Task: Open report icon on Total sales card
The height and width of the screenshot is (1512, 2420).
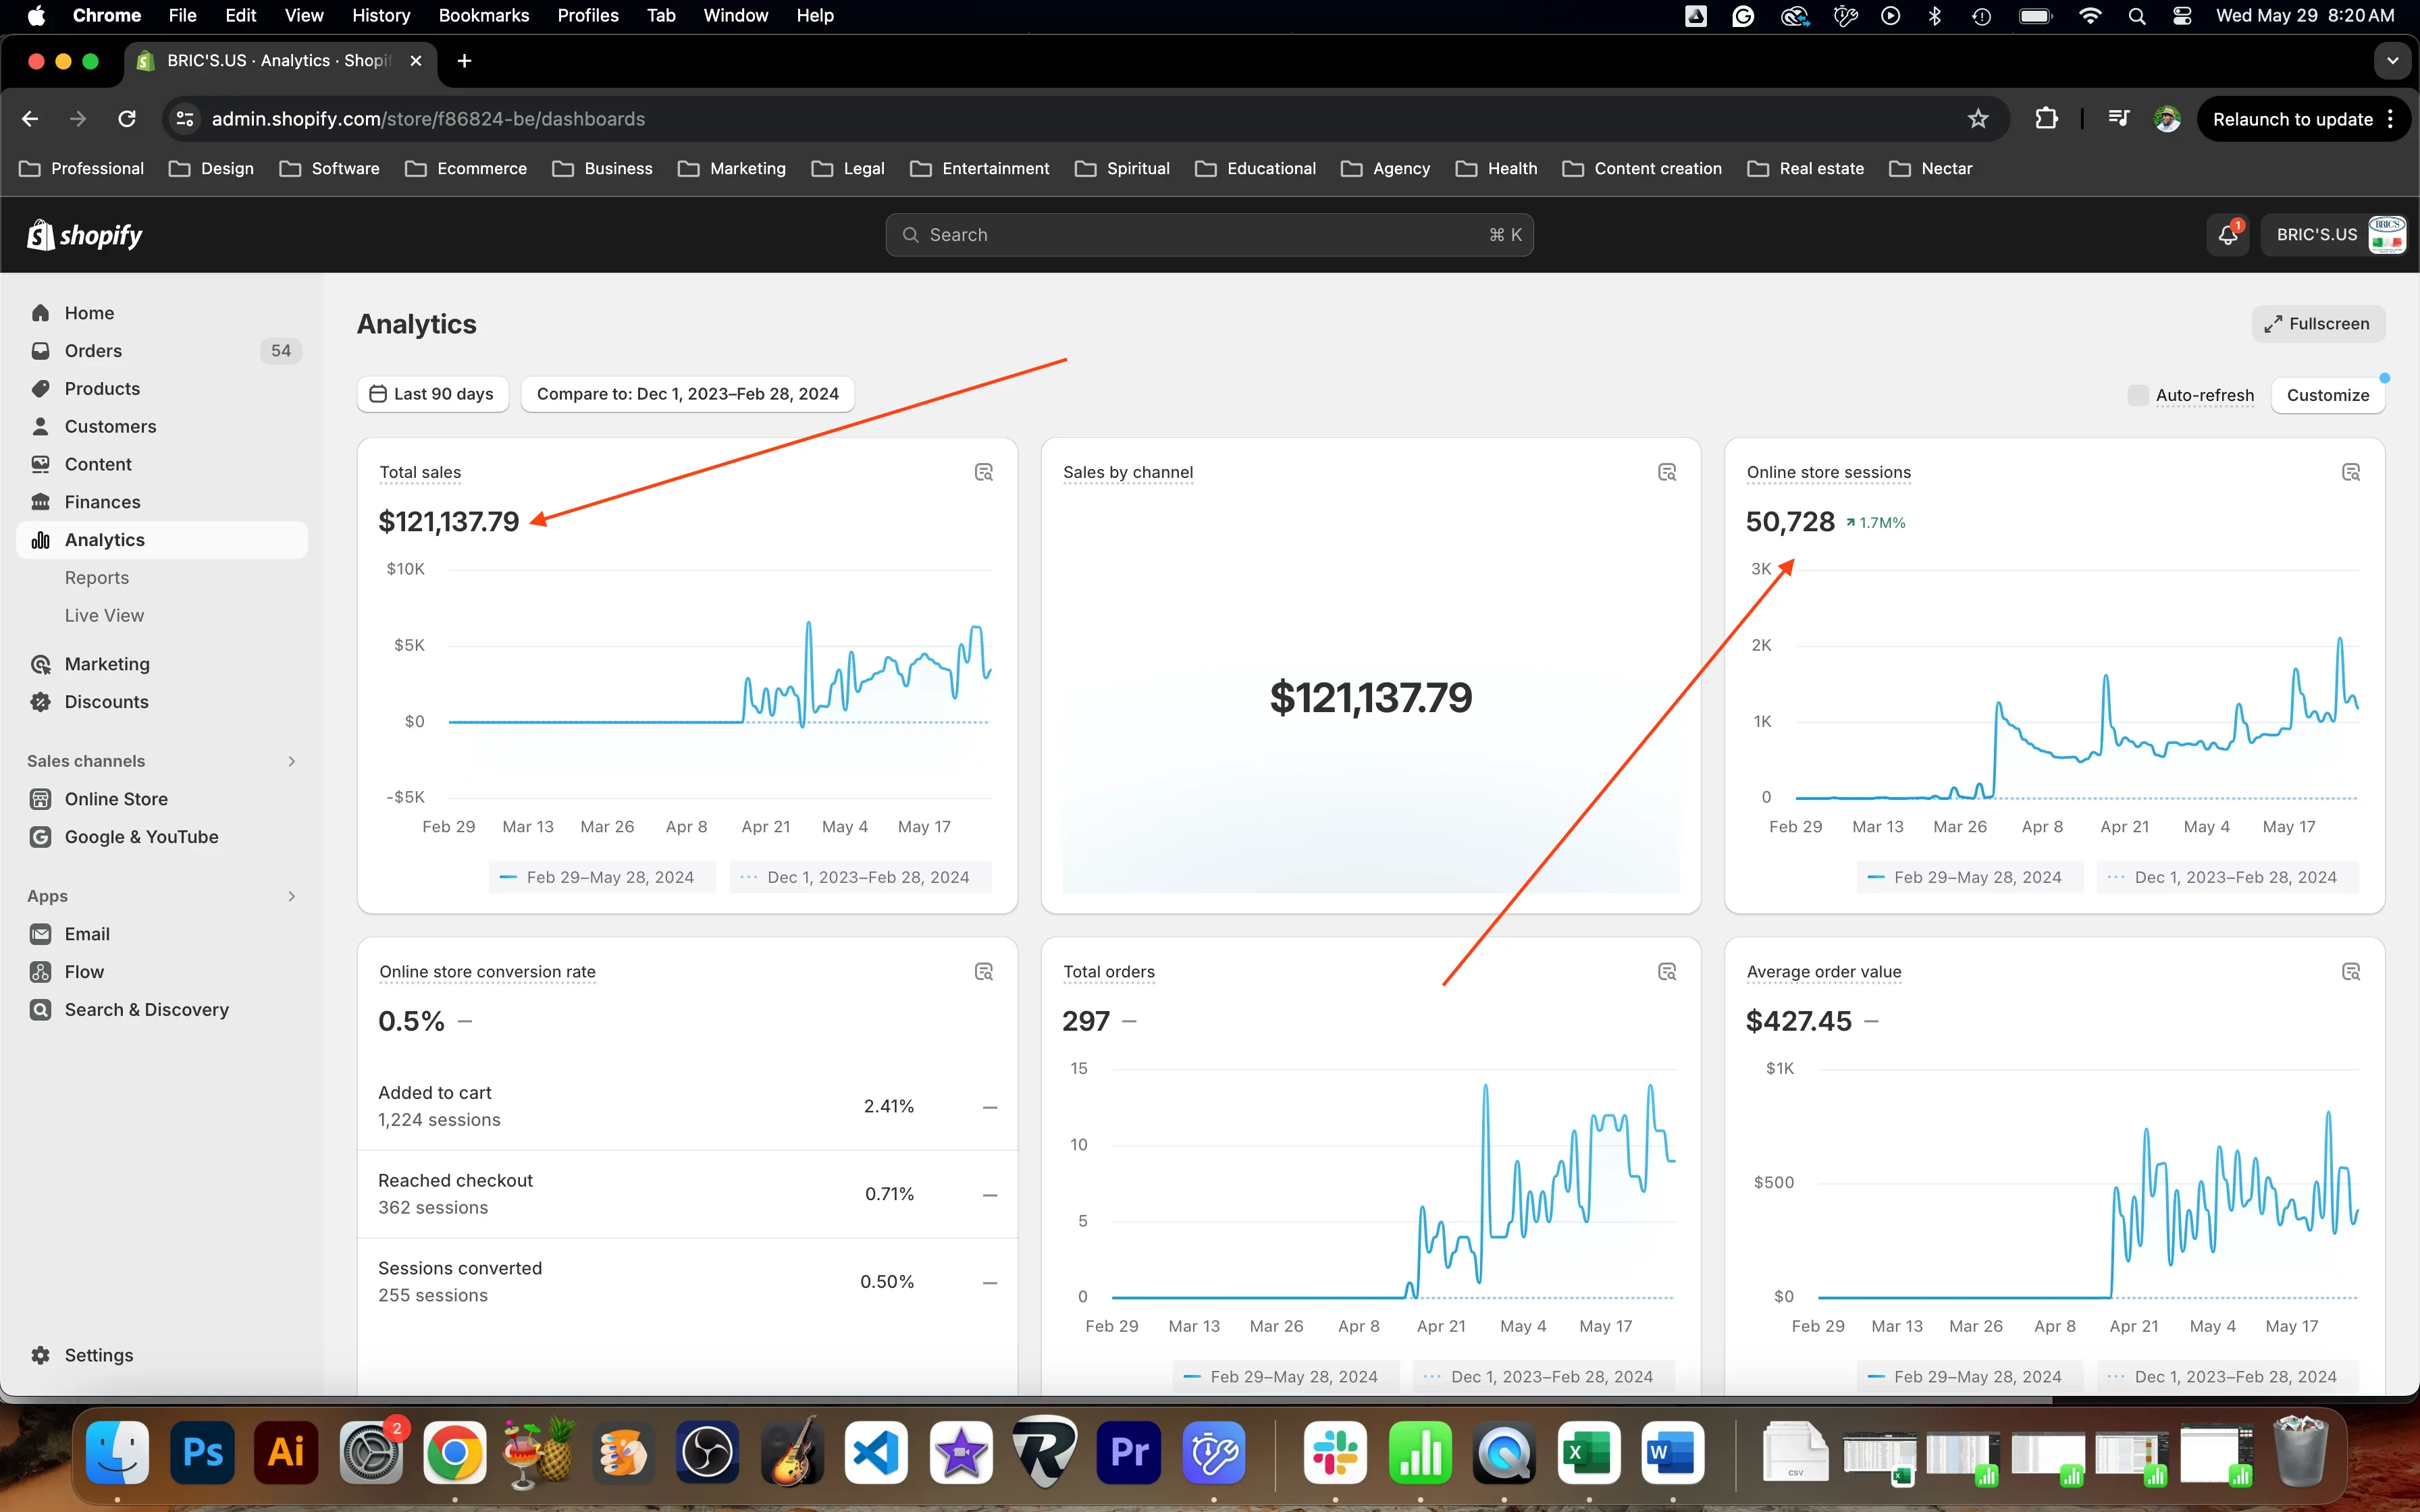Action: tap(983, 472)
